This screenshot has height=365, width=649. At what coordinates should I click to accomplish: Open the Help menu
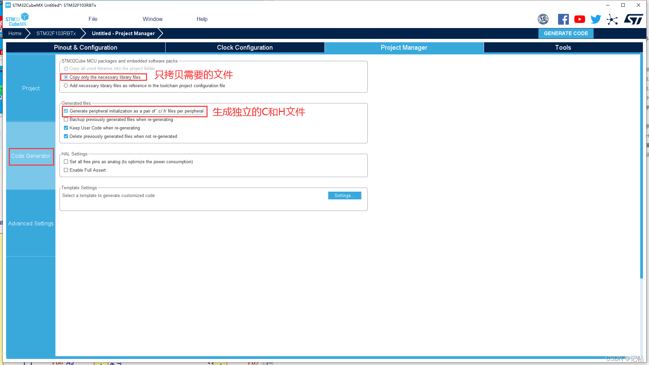[202, 19]
